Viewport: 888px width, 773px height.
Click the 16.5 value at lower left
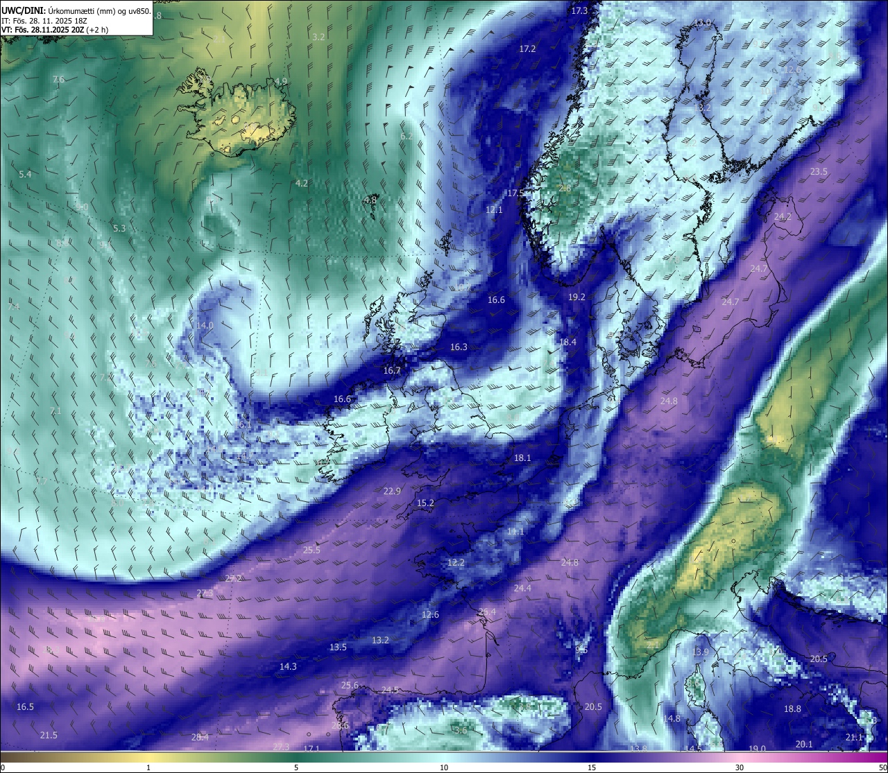pyautogui.click(x=25, y=706)
